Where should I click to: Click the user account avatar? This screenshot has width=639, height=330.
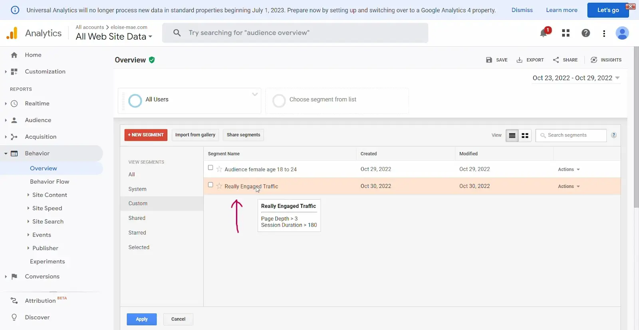point(622,33)
